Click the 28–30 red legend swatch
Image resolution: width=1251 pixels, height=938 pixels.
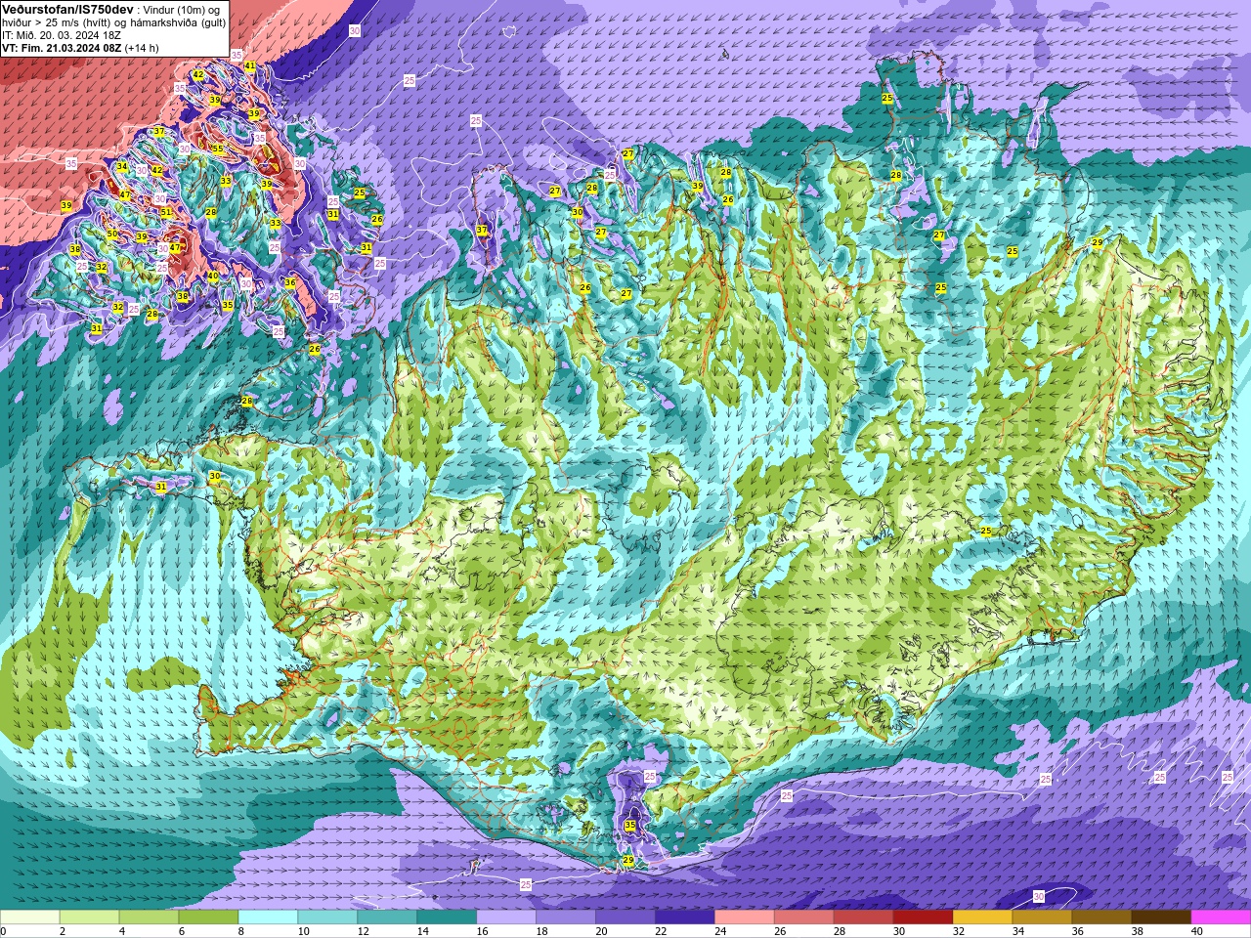pos(865,917)
